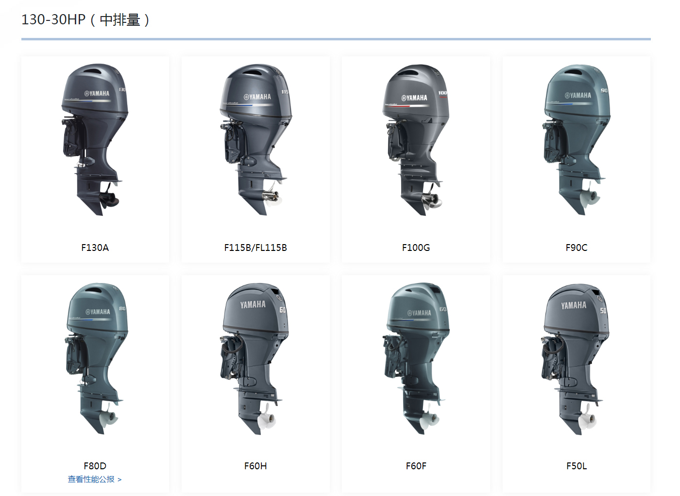Open the F115B/FL115B model label
This screenshot has width=680, height=496.
[255, 248]
